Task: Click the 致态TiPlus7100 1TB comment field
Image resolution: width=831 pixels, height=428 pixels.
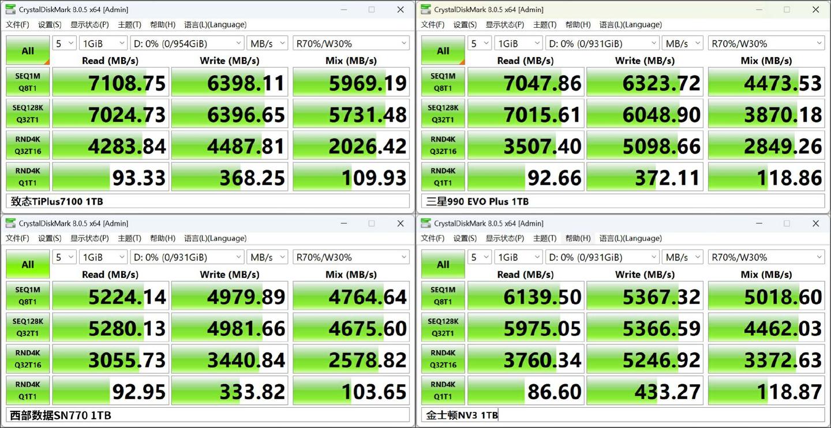Action: 208,201
